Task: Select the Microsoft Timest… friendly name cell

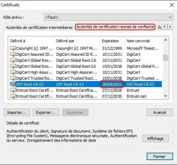Action: pyautogui.click(x=142, y=48)
